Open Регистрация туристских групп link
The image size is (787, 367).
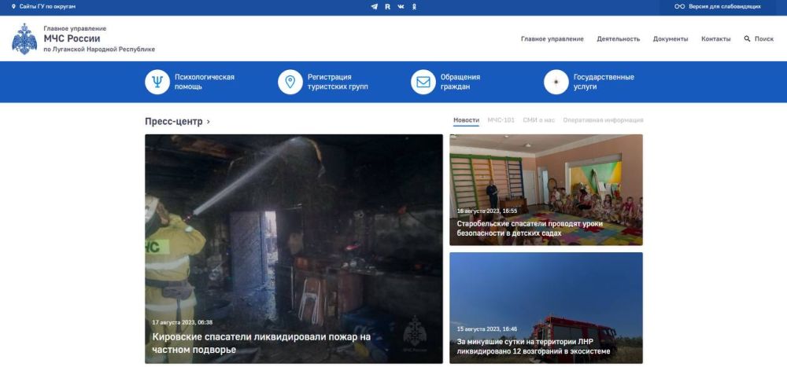(x=338, y=82)
